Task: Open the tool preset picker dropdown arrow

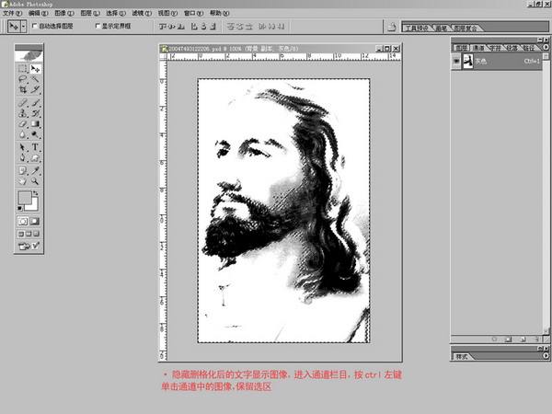Action: [24, 27]
